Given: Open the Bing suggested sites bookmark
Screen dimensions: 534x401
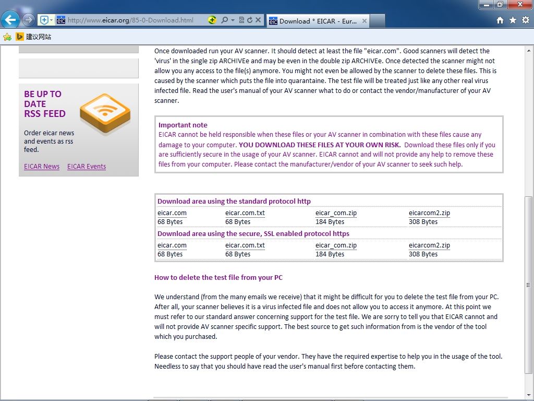Looking at the screenshot, I should pos(33,37).
